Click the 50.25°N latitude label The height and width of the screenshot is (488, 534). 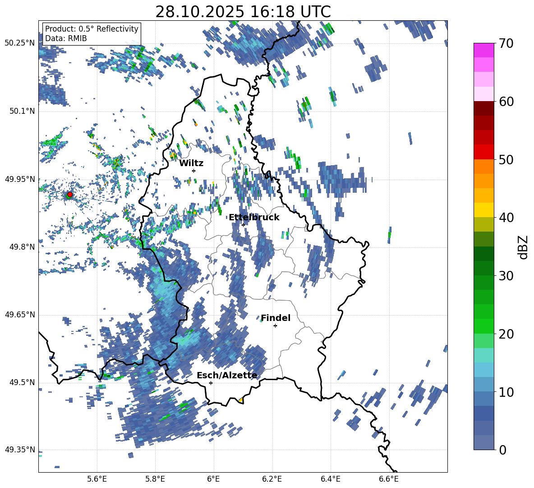click(20, 43)
